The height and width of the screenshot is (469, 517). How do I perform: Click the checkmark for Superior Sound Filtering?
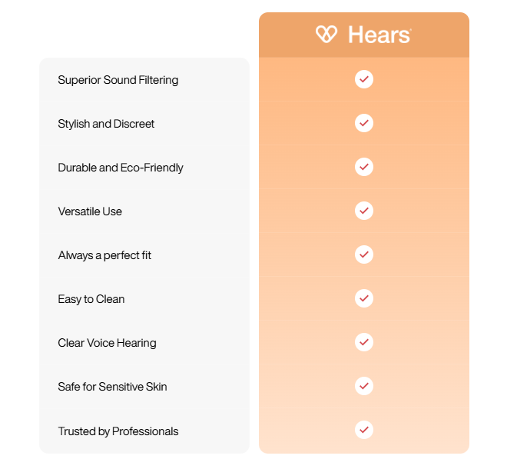(x=364, y=79)
